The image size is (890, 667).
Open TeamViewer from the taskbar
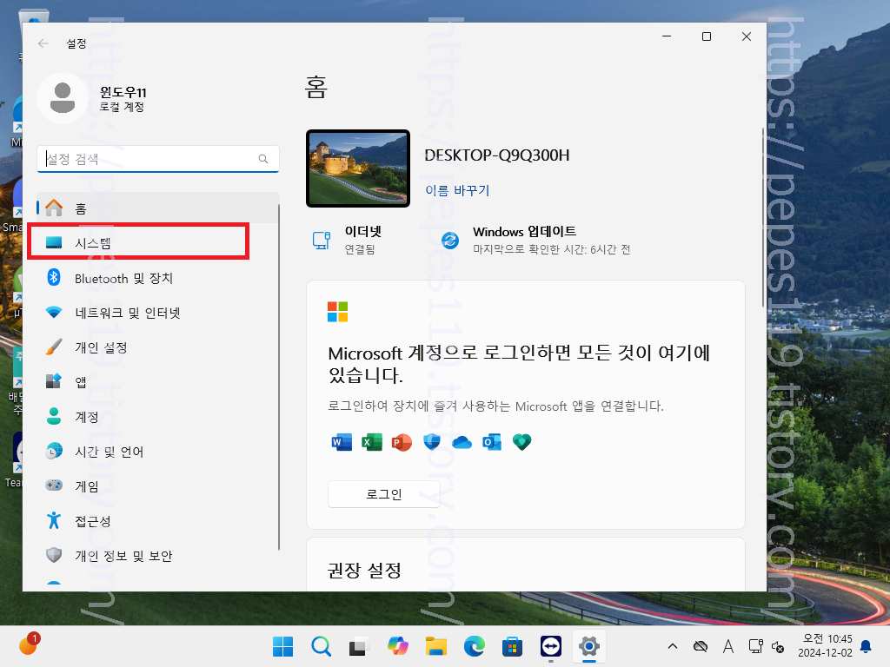550,646
